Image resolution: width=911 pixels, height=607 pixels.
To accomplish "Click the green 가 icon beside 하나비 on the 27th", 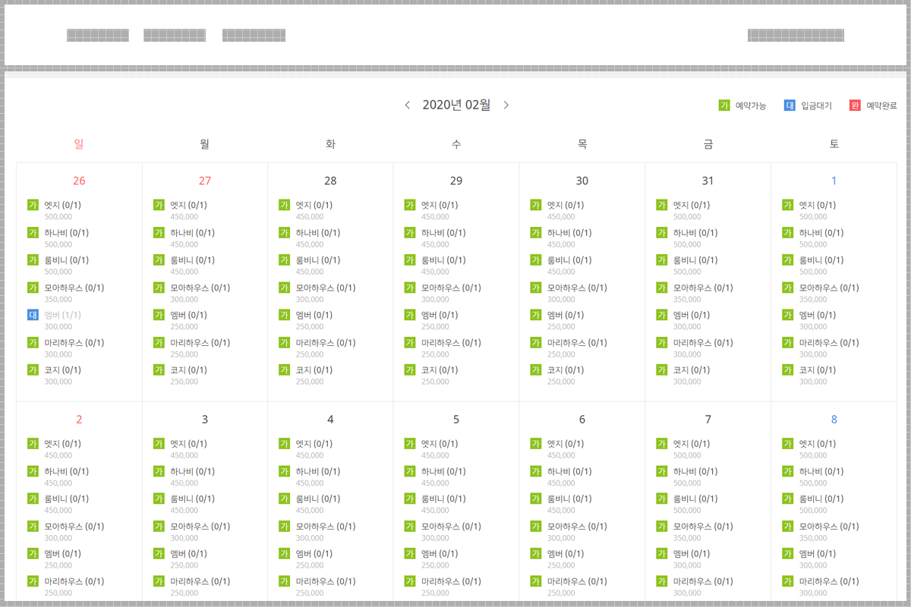I will tap(159, 232).
